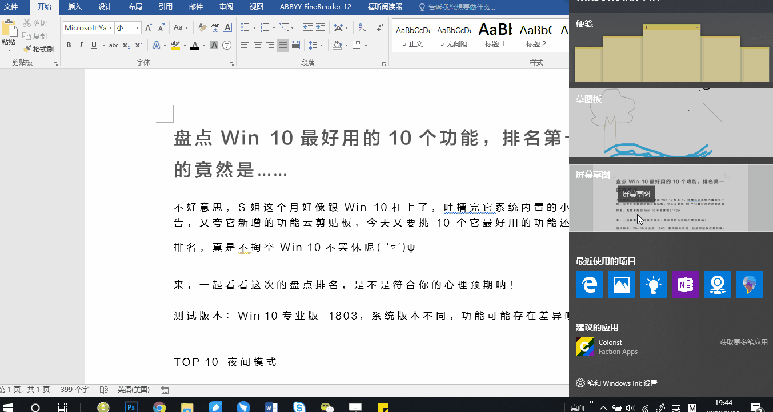This screenshot has width=773, height=412.
Task: Toggle italic formatting
Action: [x=81, y=45]
